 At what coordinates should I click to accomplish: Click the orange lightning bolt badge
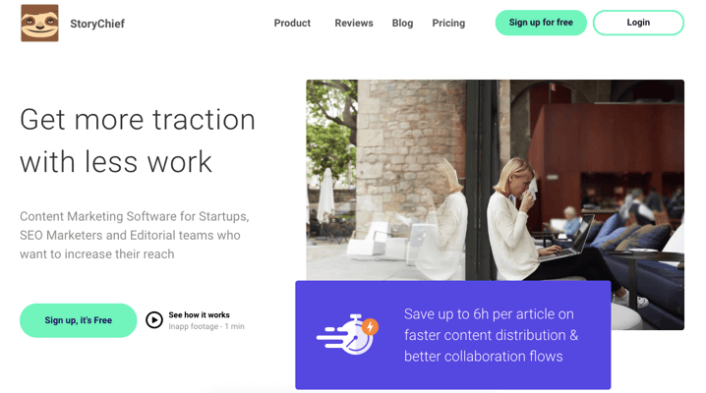point(370,327)
